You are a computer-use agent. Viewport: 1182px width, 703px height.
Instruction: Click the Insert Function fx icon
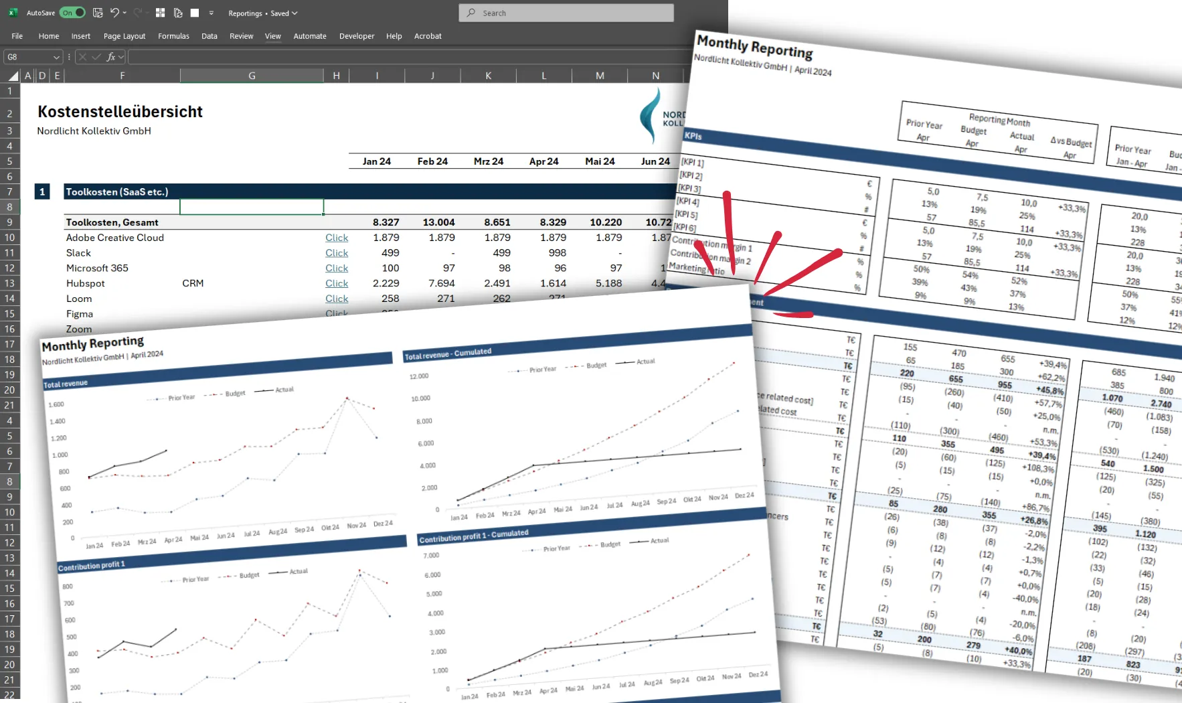click(110, 57)
